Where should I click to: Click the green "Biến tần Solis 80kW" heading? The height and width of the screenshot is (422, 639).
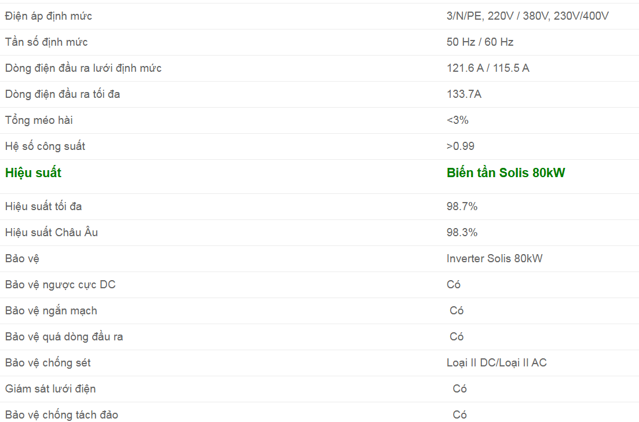pyautogui.click(x=505, y=173)
